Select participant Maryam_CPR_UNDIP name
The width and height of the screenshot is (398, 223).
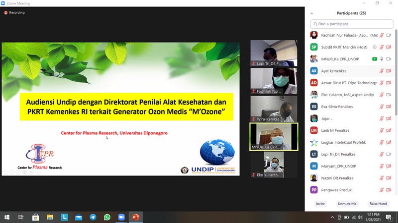pyautogui.click(x=339, y=166)
